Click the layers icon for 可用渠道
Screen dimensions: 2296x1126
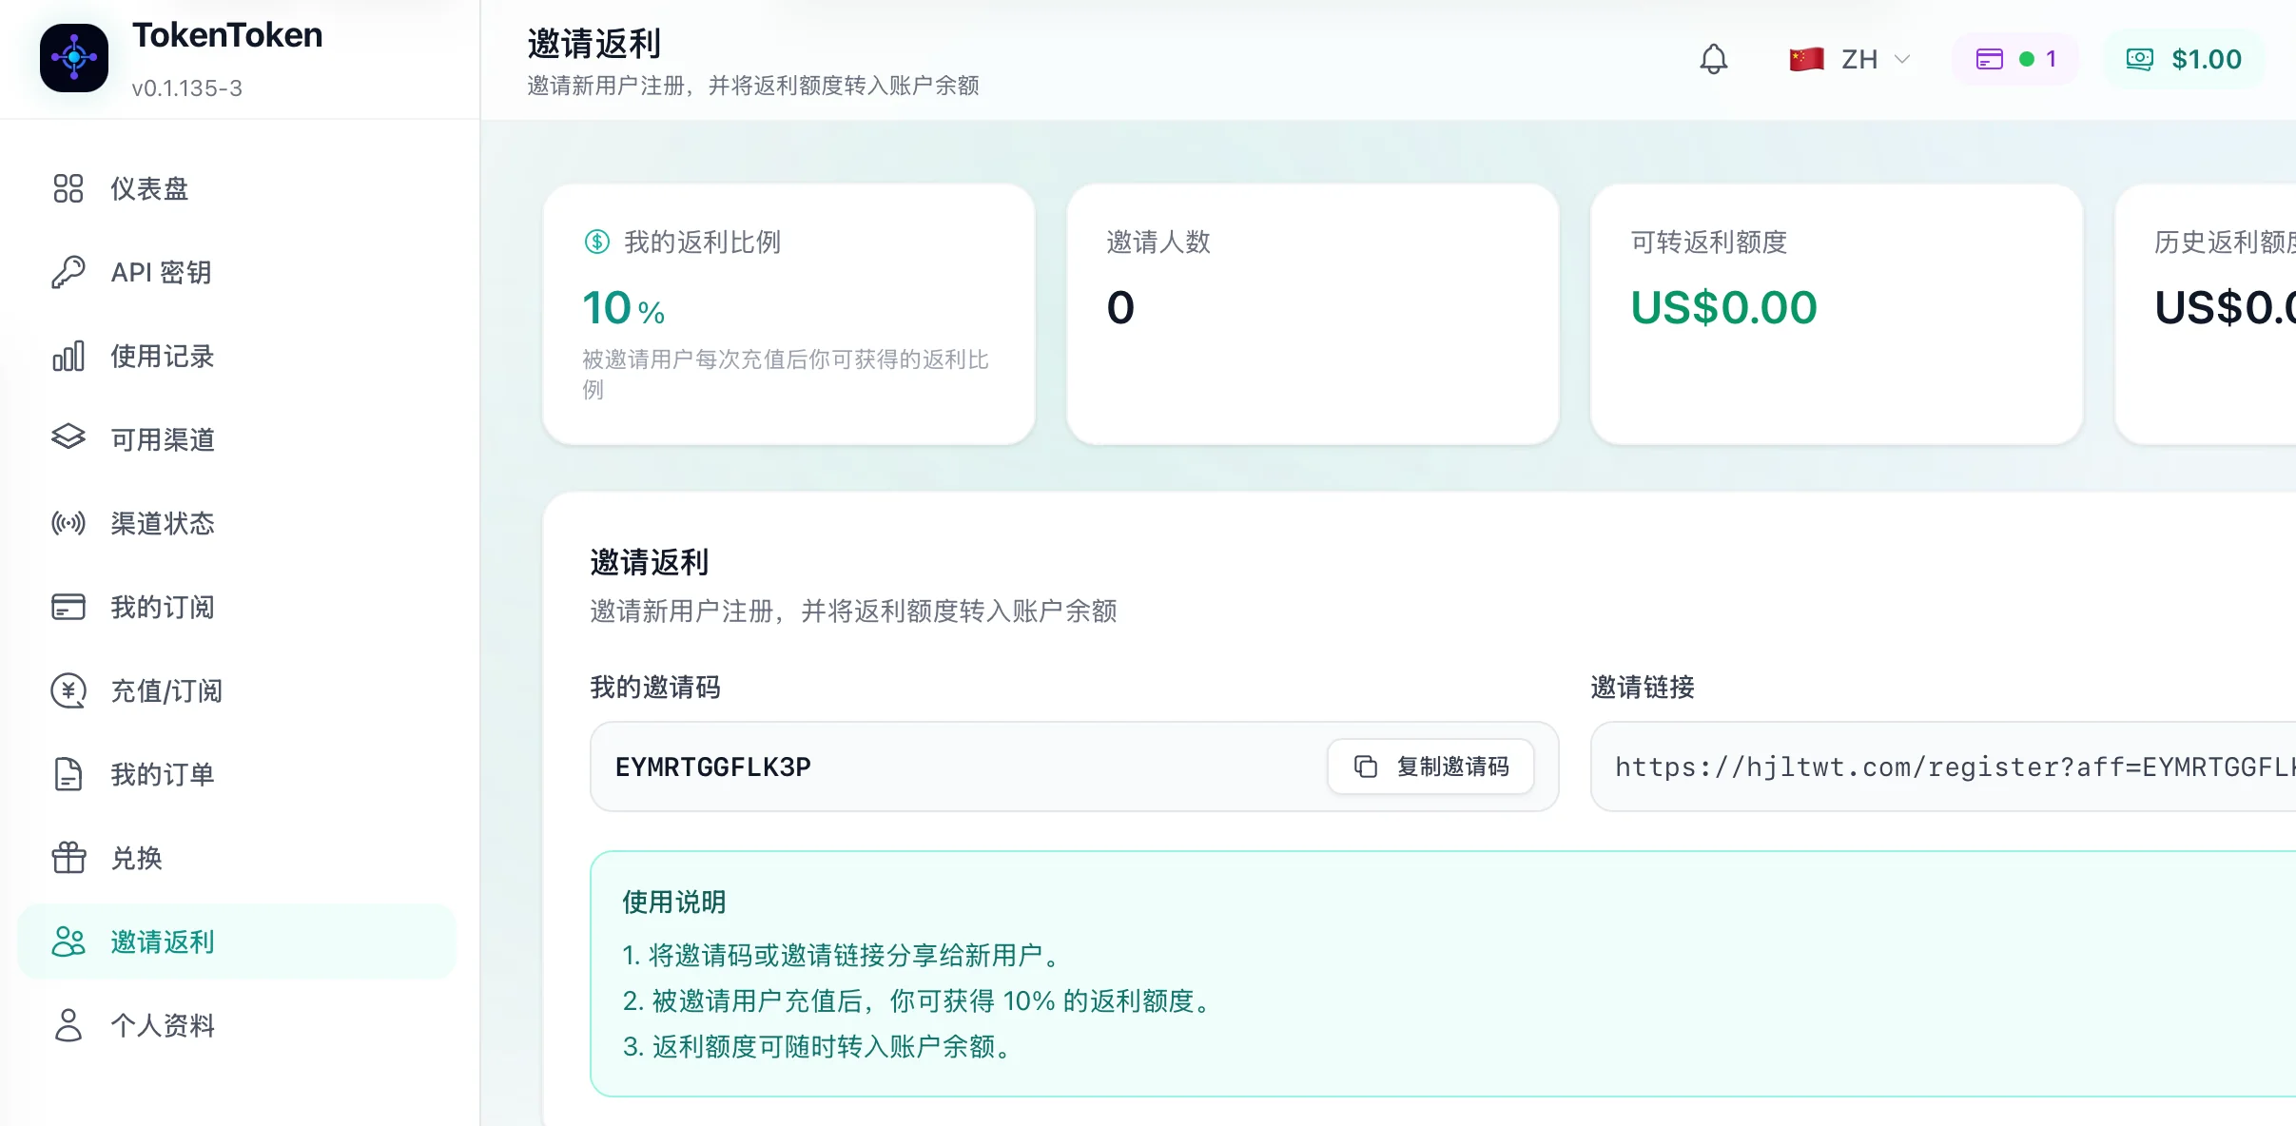[68, 437]
